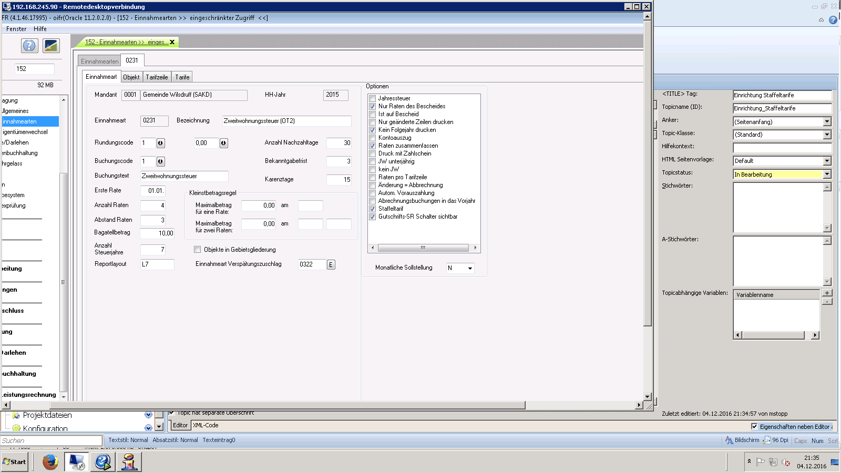Click the lookup icon beside Rundungscode

point(160,143)
